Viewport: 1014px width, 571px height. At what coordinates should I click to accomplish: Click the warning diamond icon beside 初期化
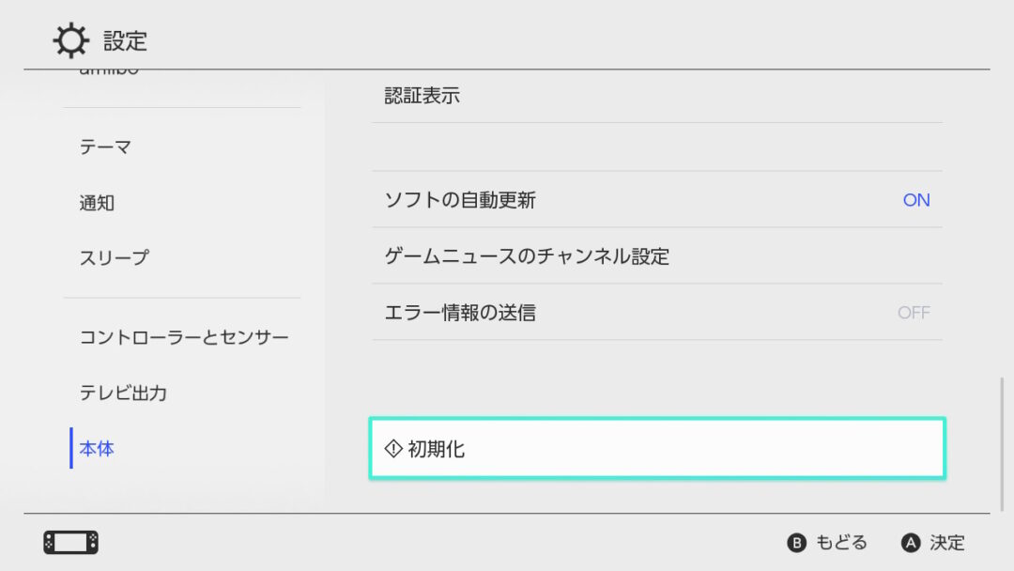392,448
